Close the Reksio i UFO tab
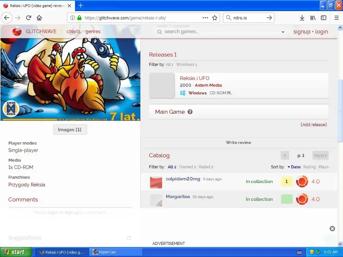The height and width of the screenshot is (257, 343). point(69,6)
